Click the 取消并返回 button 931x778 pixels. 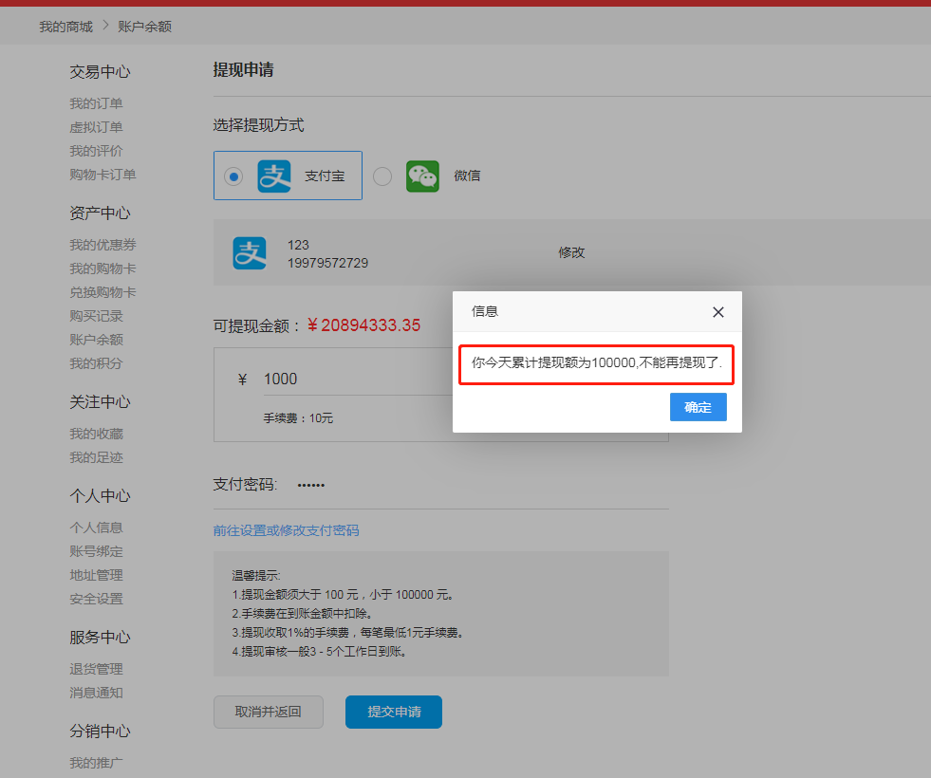(269, 712)
